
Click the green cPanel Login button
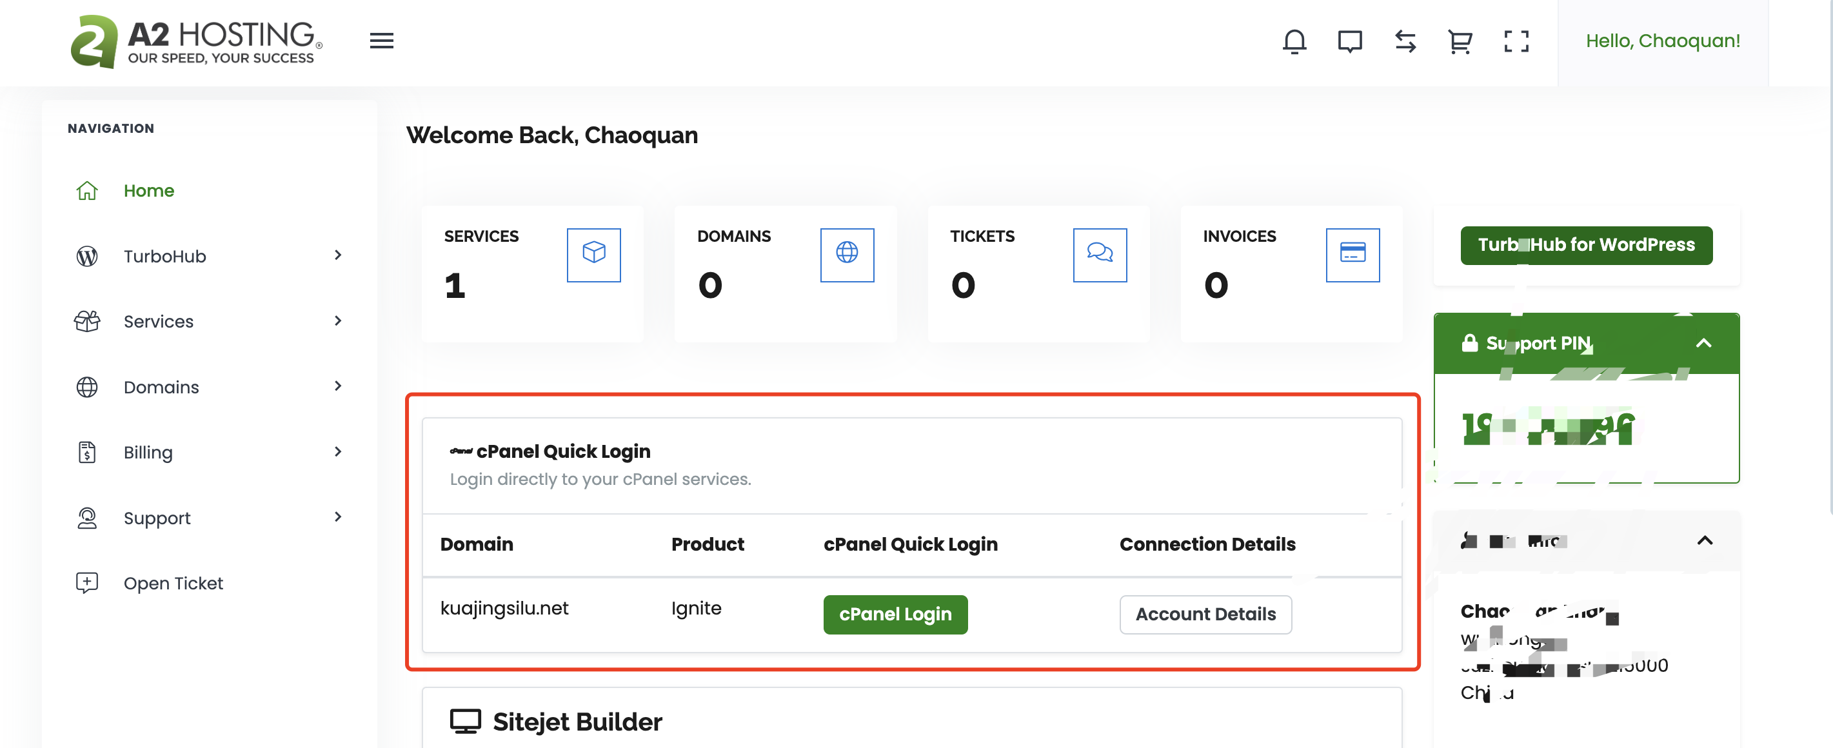[895, 615]
